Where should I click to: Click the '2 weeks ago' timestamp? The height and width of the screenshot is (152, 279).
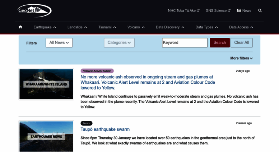[x=244, y=123]
